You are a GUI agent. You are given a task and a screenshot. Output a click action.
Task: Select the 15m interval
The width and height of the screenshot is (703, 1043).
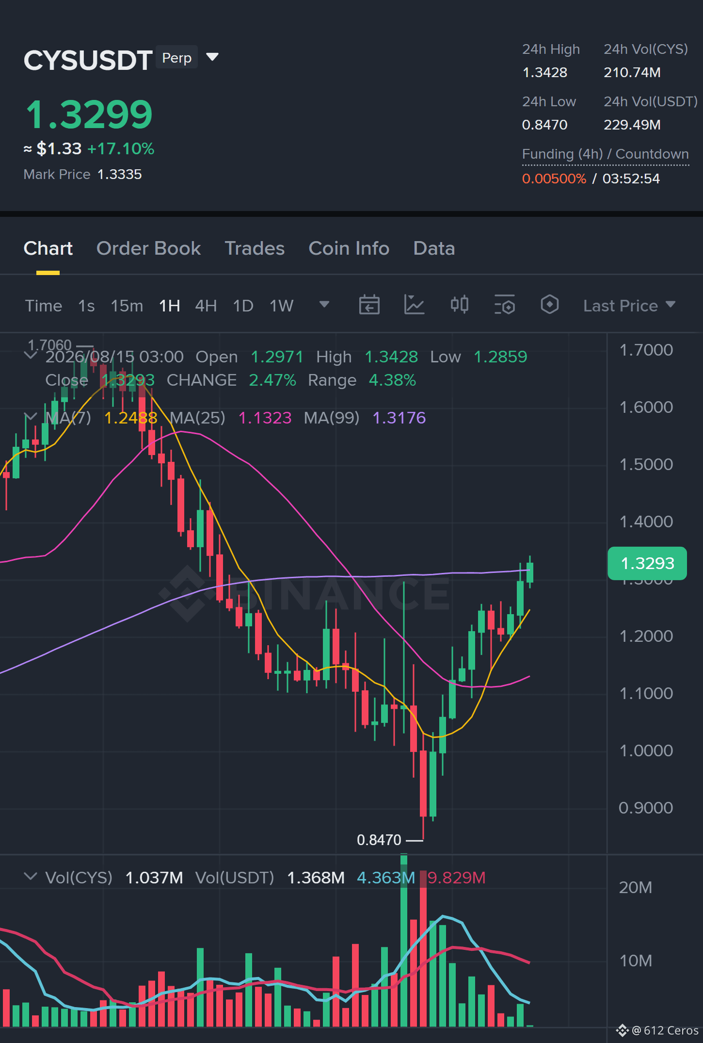(127, 306)
